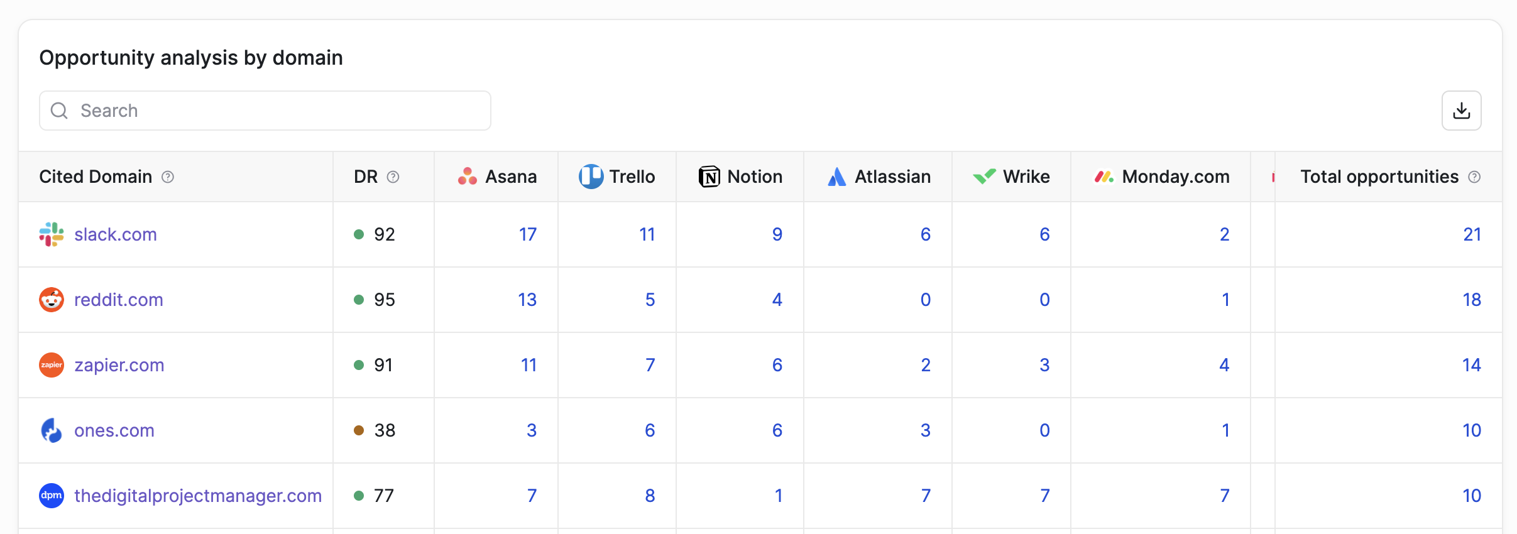Click the Total opportunities help icon
Image resolution: width=1517 pixels, height=534 pixels.
point(1474,177)
